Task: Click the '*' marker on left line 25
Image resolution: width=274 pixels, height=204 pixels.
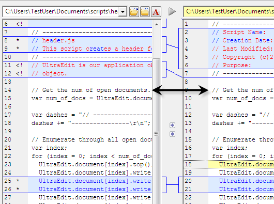Action: pos(18,180)
